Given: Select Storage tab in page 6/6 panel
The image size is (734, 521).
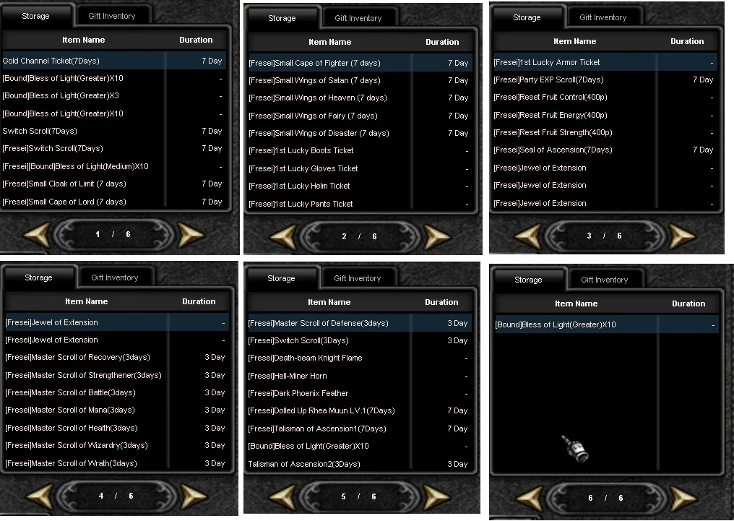Looking at the screenshot, I should click(x=529, y=280).
